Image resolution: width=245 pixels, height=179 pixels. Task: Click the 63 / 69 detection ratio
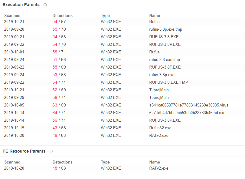pos(59,105)
